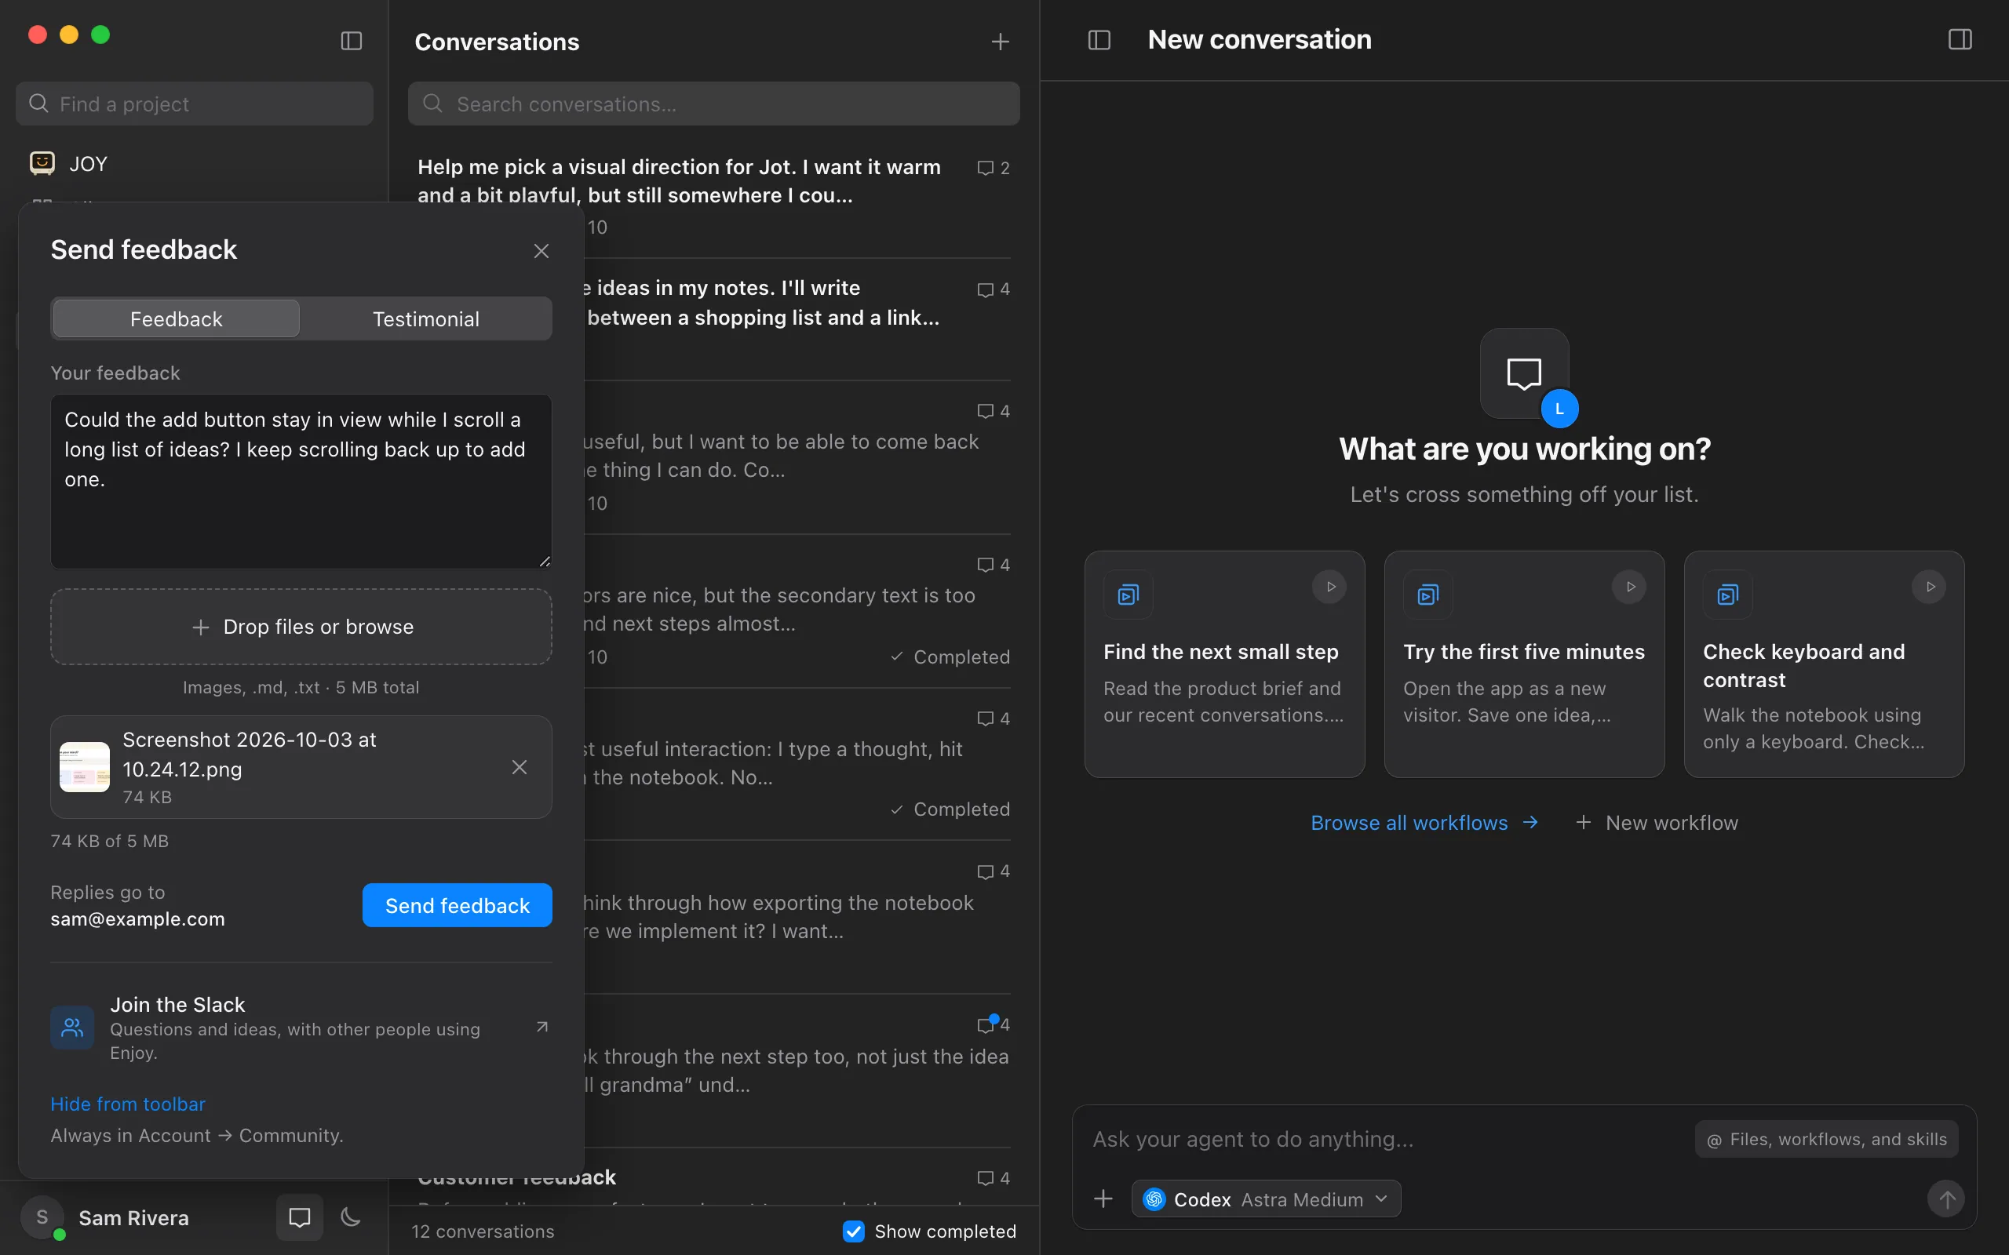Click the 12 conversations status text
Viewport: 2009px width, 1255px height.
point(483,1231)
